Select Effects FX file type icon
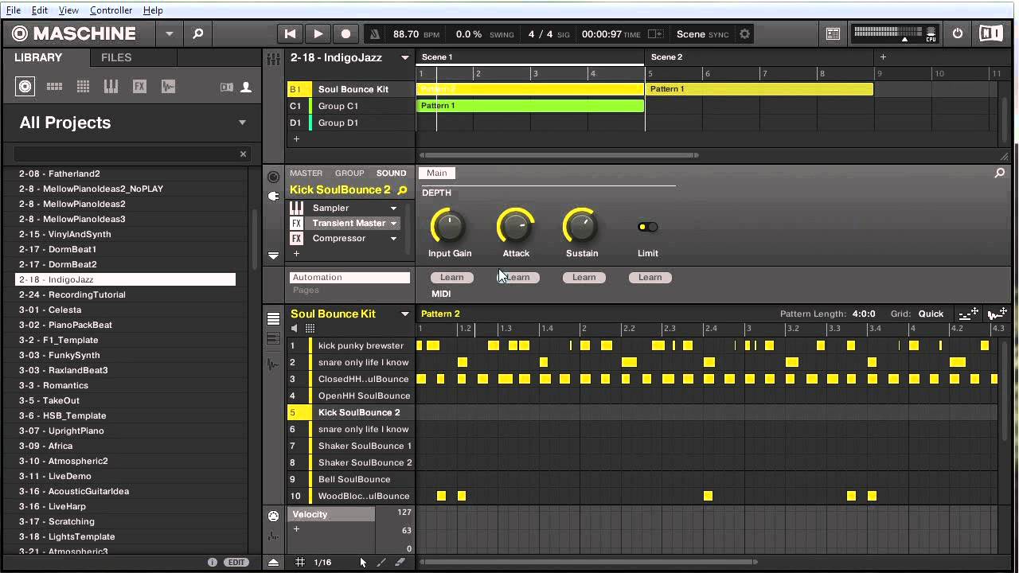Viewport: 1019px width, 573px height. (x=139, y=87)
